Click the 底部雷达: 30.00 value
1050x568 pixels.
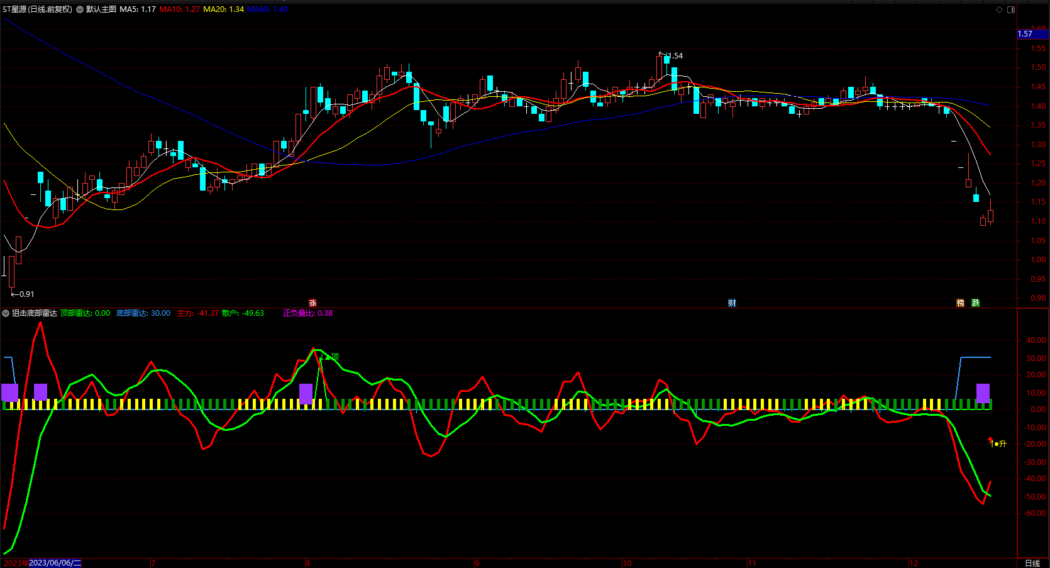point(143,313)
